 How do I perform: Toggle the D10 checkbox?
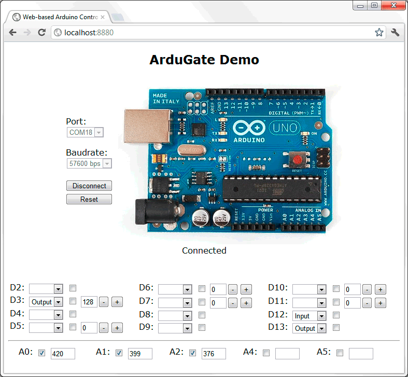(x=336, y=288)
